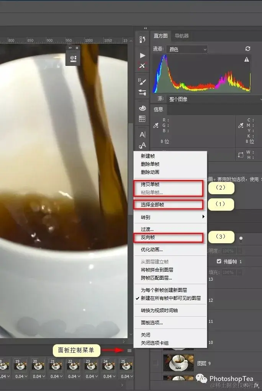The image size is (262, 391).
Task: Open the color palette panel icon
Action: 142,108
